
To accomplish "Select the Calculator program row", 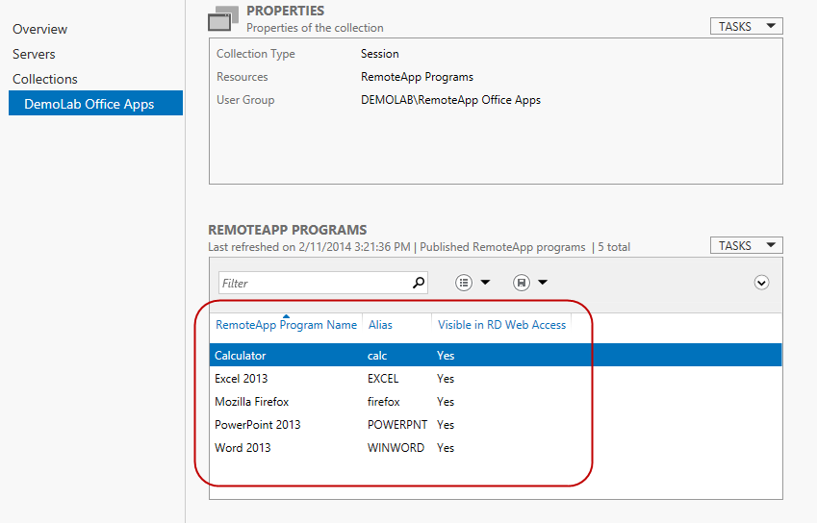I will coord(241,356).
